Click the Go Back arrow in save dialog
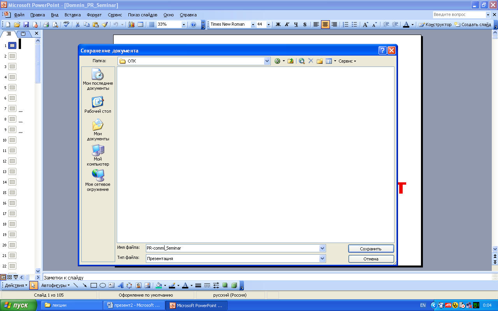This screenshot has height=311, width=498. pyautogui.click(x=277, y=61)
